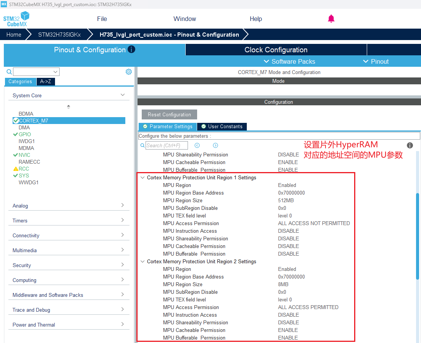Select BDMA in System Core list
Viewport: 421px width, 343px height.
pos(26,114)
